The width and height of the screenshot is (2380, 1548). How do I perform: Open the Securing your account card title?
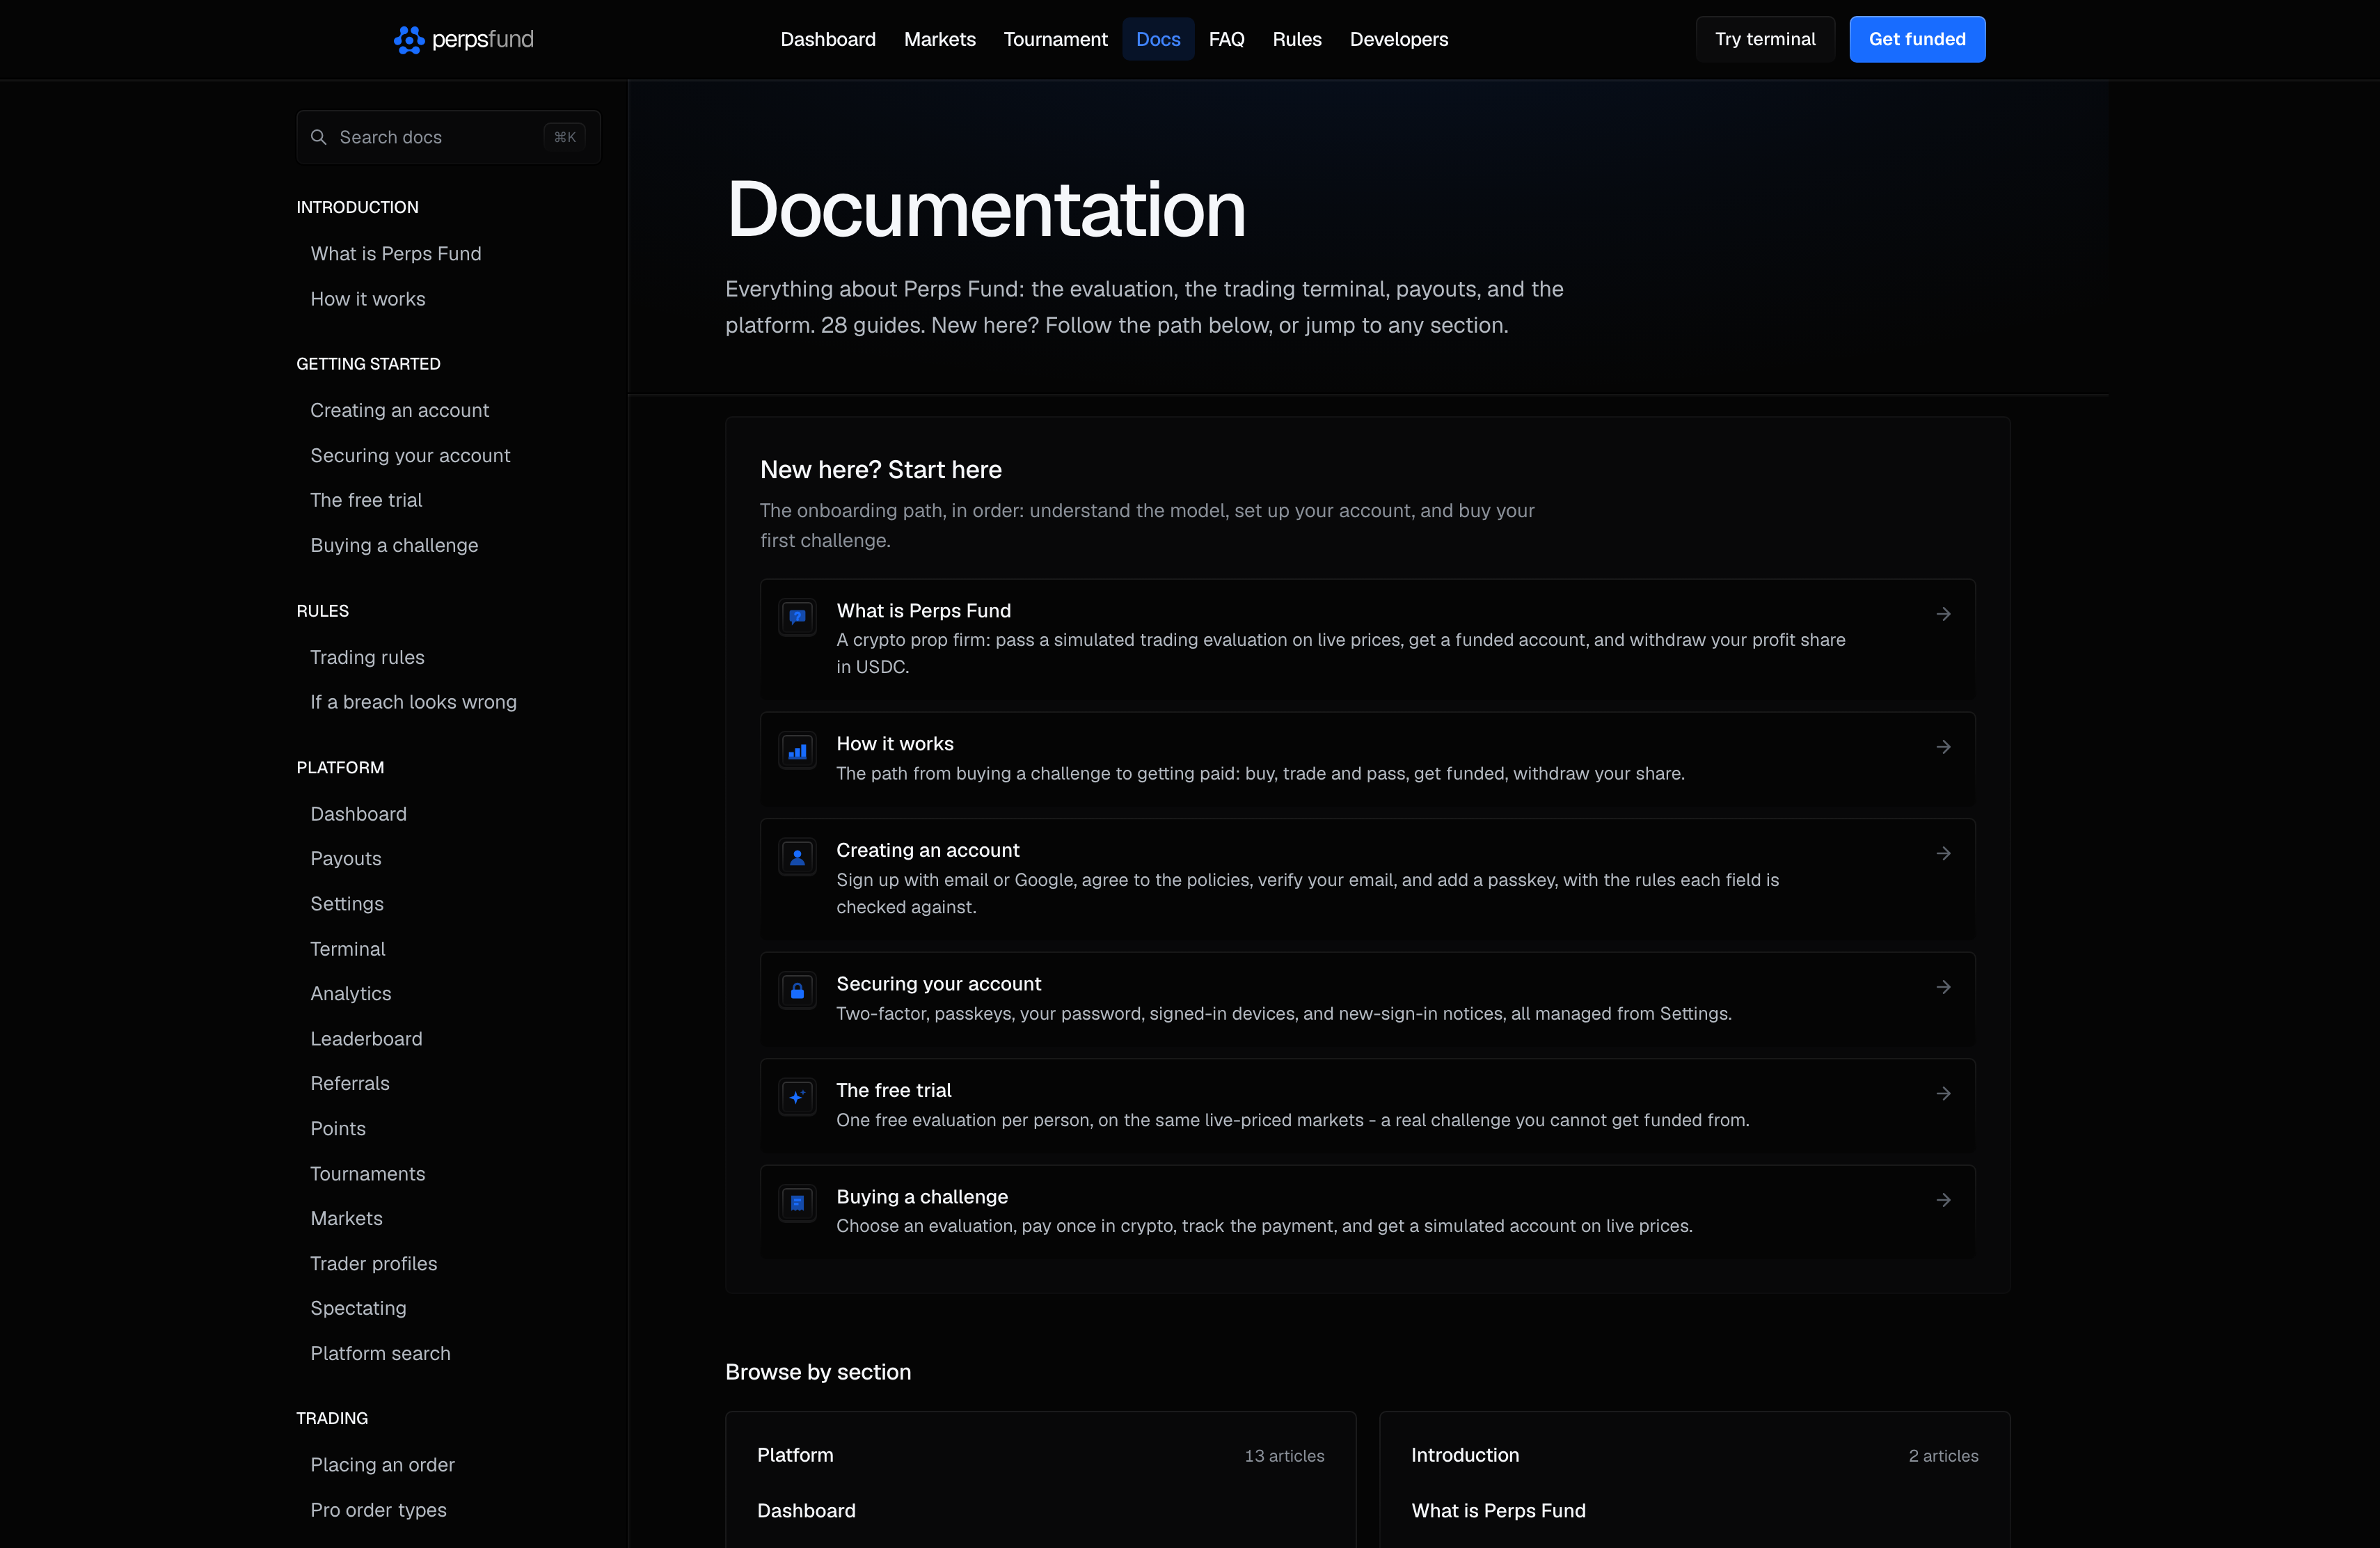pyautogui.click(x=939, y=984)
